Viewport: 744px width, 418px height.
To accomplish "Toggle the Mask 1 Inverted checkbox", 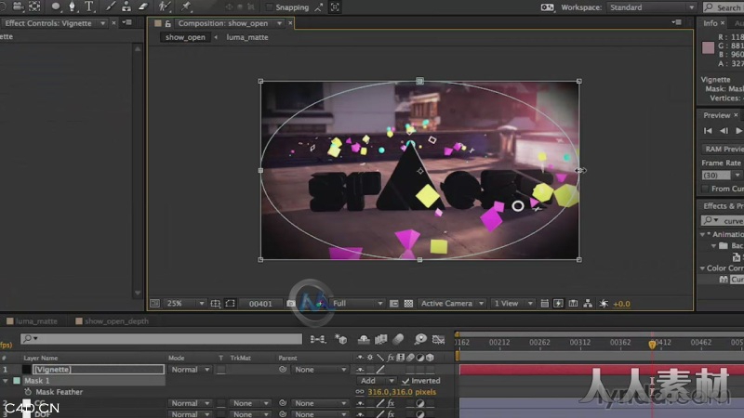I will (405, 381).
